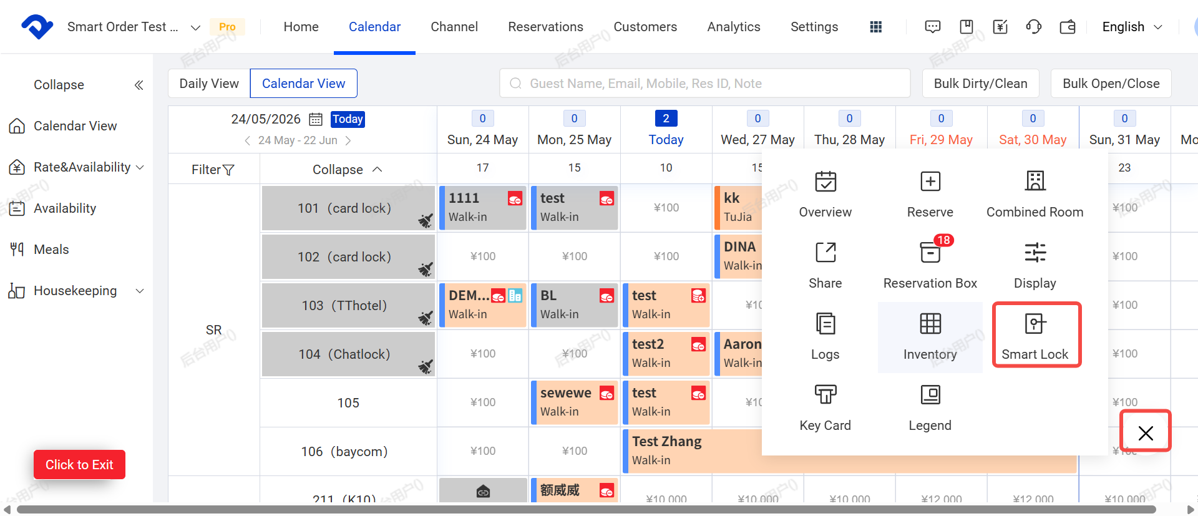Select the Fri, 29 May column header

tap(941, 130)
